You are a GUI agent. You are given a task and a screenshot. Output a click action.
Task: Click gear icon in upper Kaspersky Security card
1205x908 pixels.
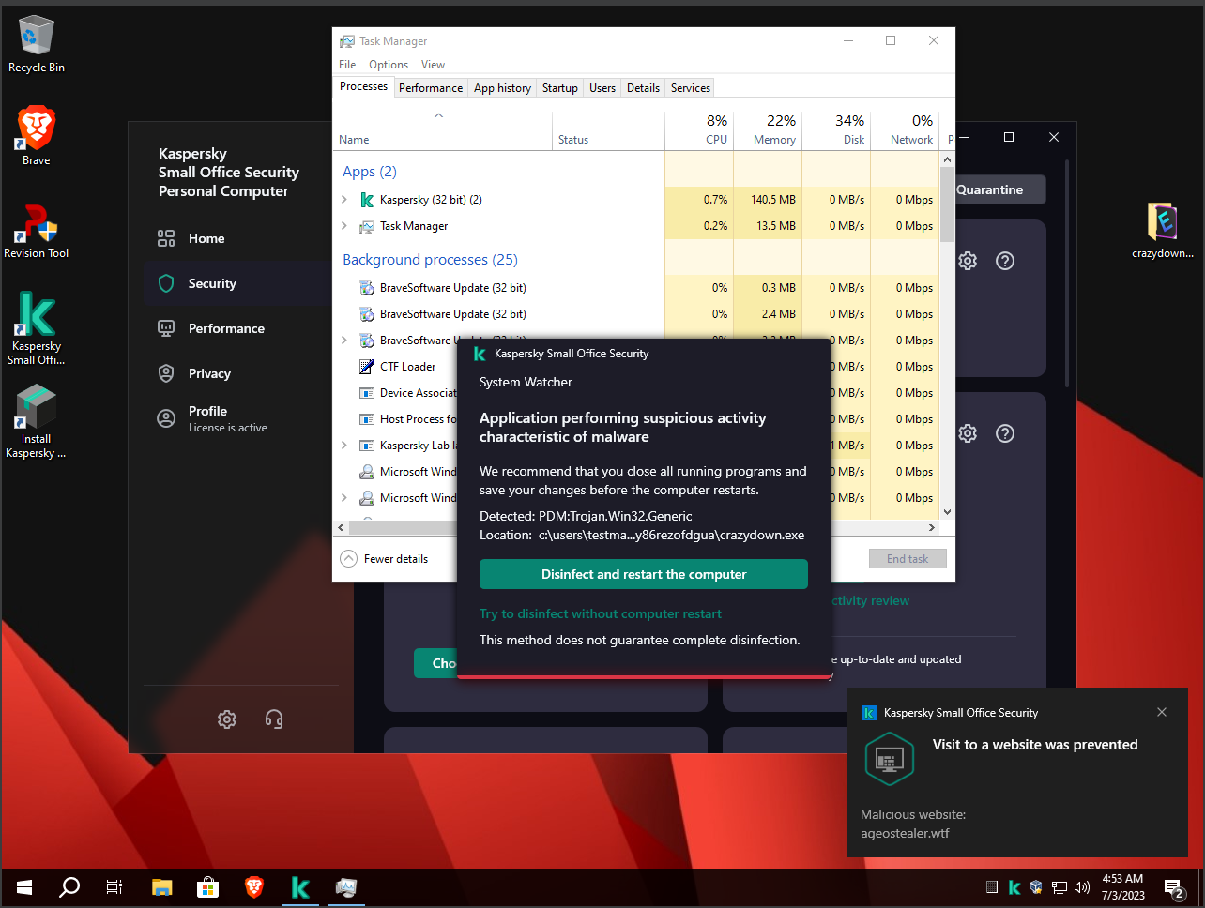(x=968, y=261)
